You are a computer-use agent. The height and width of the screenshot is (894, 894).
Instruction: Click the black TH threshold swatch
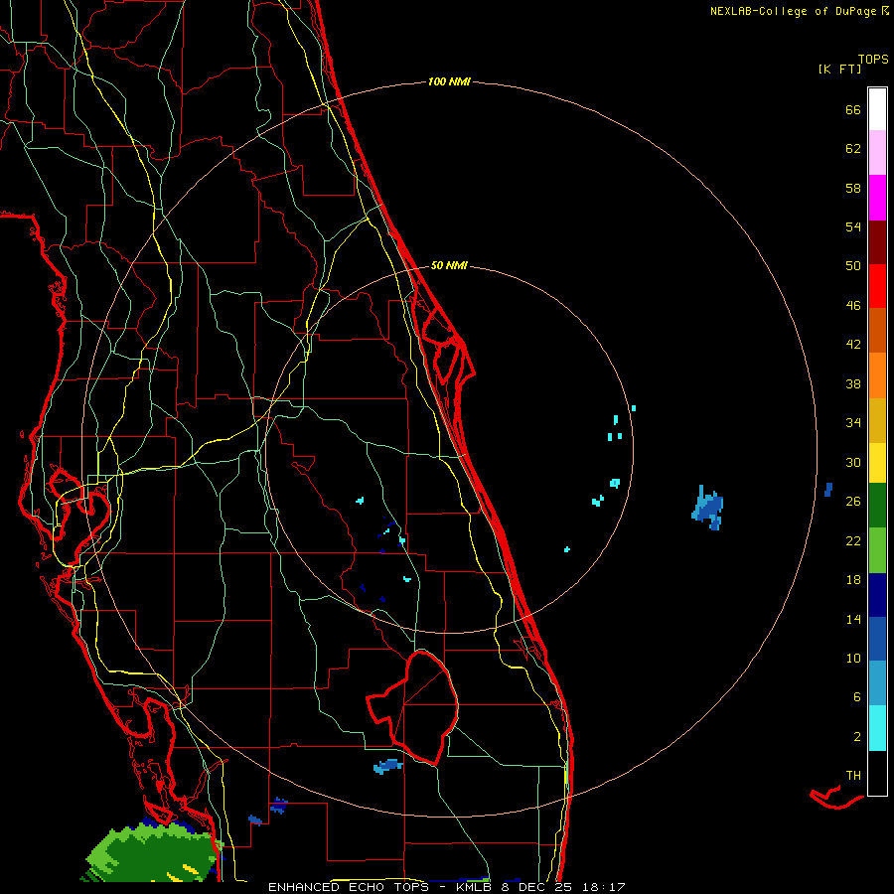[x=877, y=773]
